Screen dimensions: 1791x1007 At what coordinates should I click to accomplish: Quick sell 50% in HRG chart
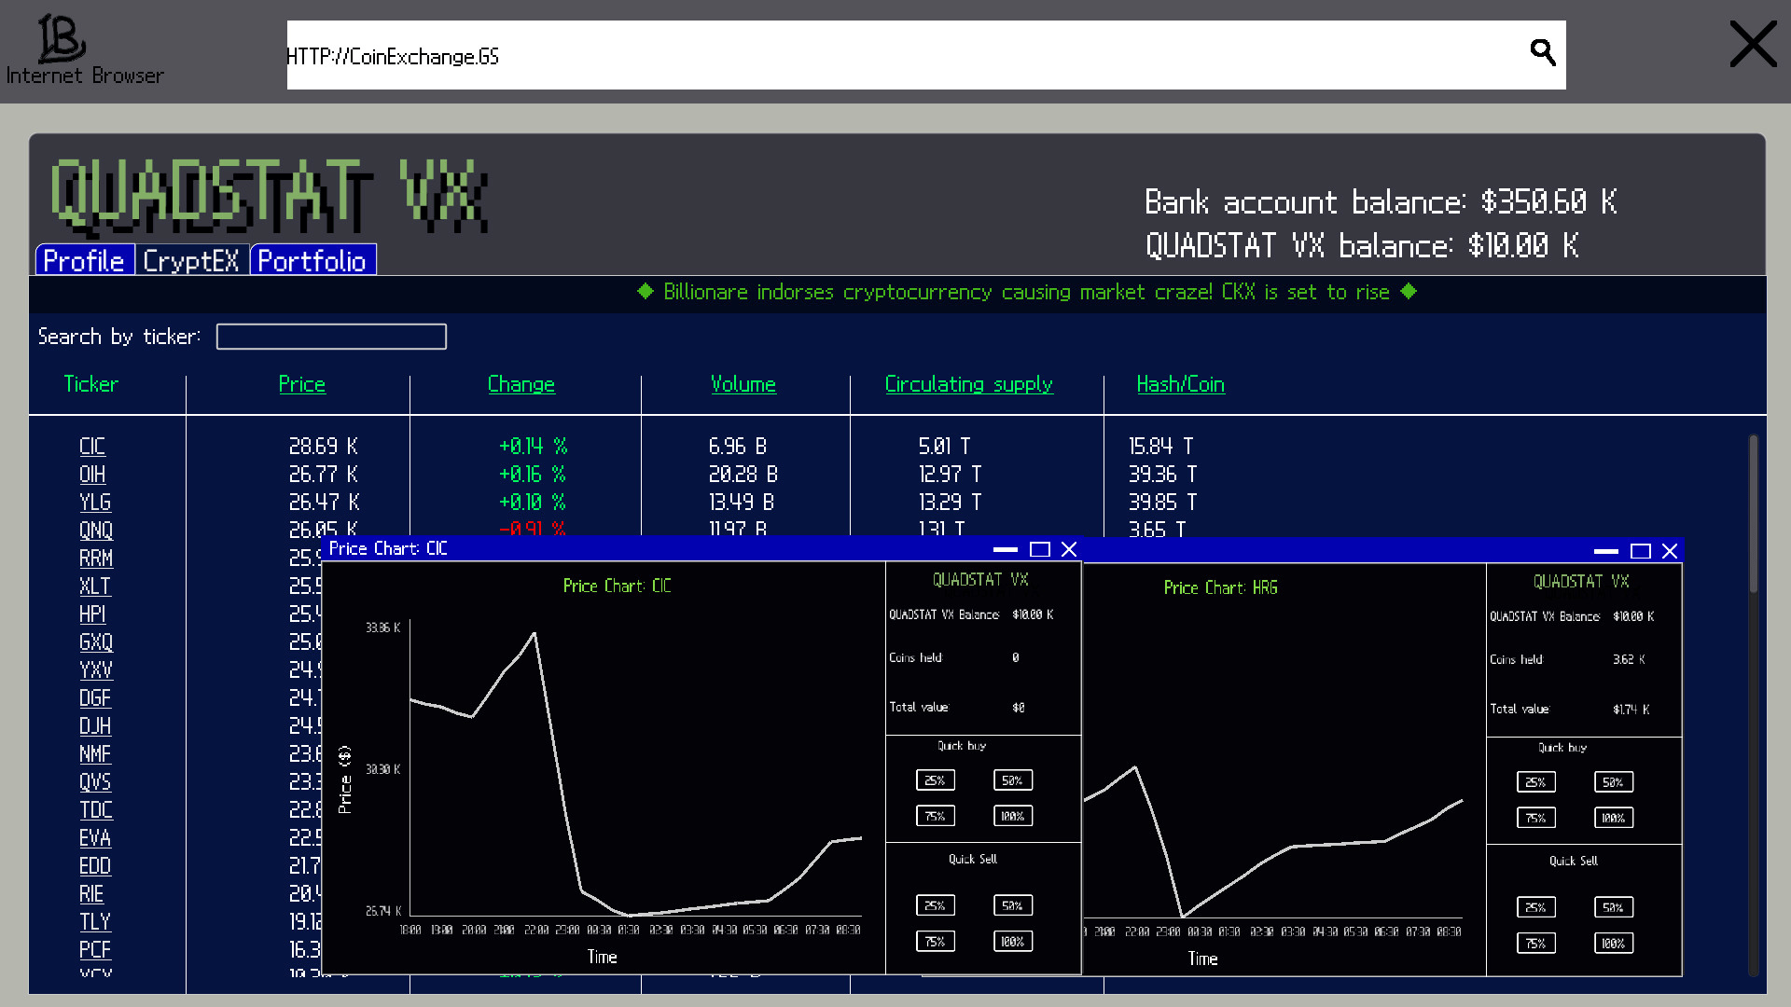pyautogui.click(x=1613, y=907)
